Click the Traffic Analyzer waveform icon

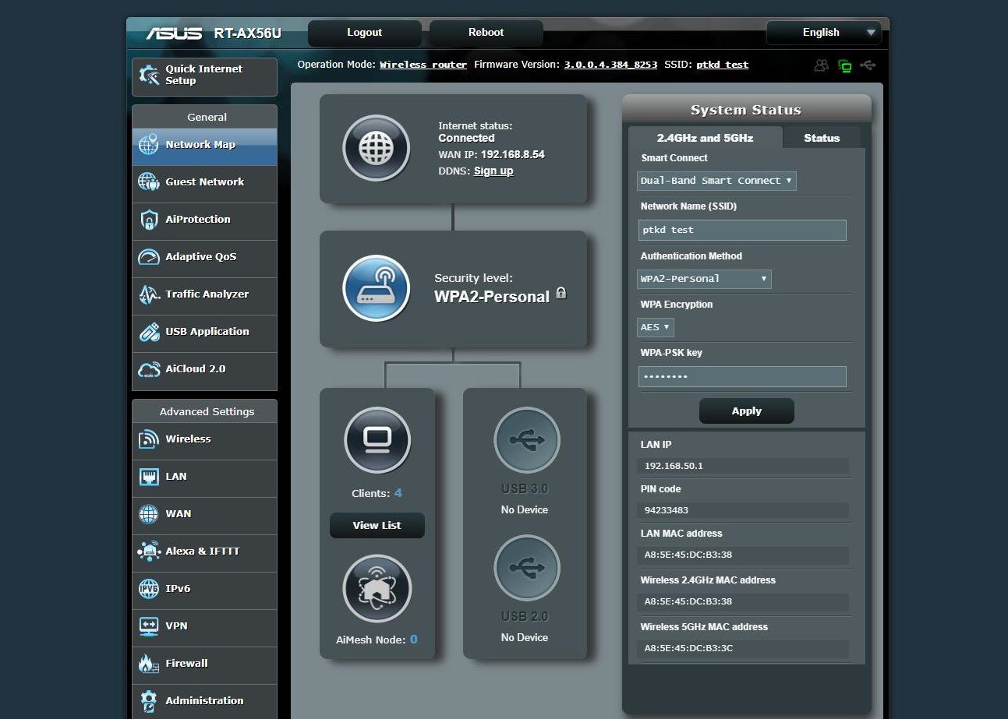point(149,294)
